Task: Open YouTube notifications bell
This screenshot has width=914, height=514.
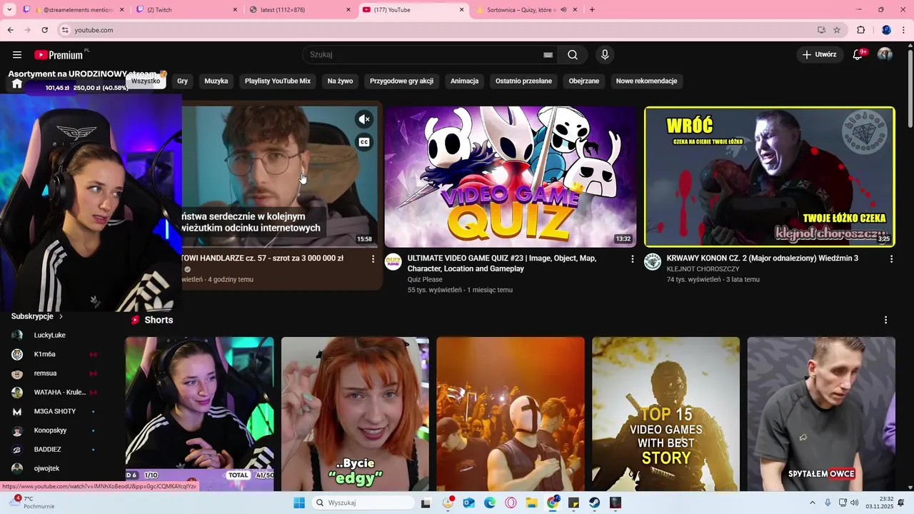Action: (858, 55)
